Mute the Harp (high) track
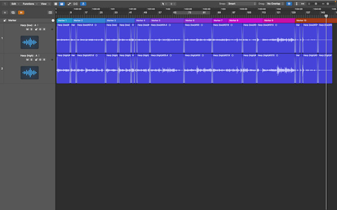 click(x=27, y=60)
